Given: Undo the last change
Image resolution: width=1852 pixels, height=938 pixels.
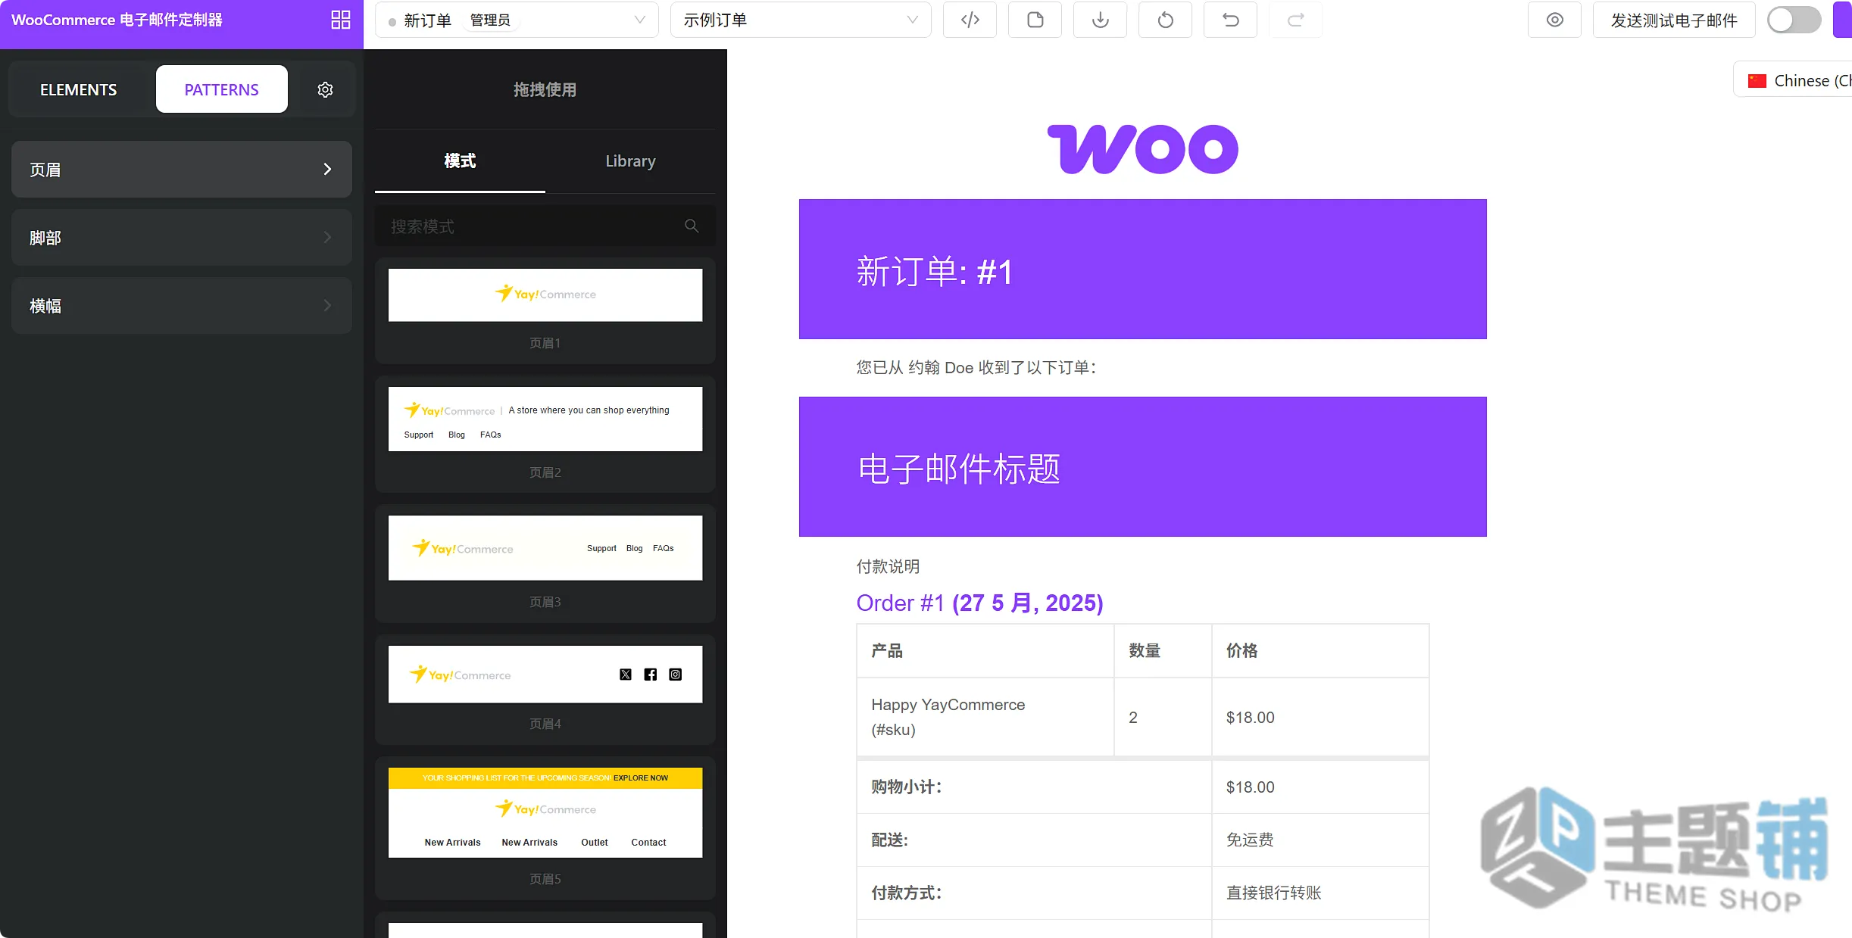Looking at the screenshot, I should [x=1230, y=20].
